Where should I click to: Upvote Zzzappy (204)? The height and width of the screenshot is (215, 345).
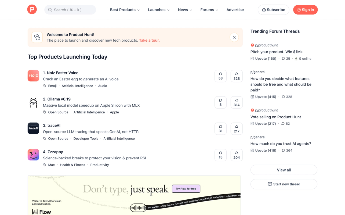(x=237, y=155)
